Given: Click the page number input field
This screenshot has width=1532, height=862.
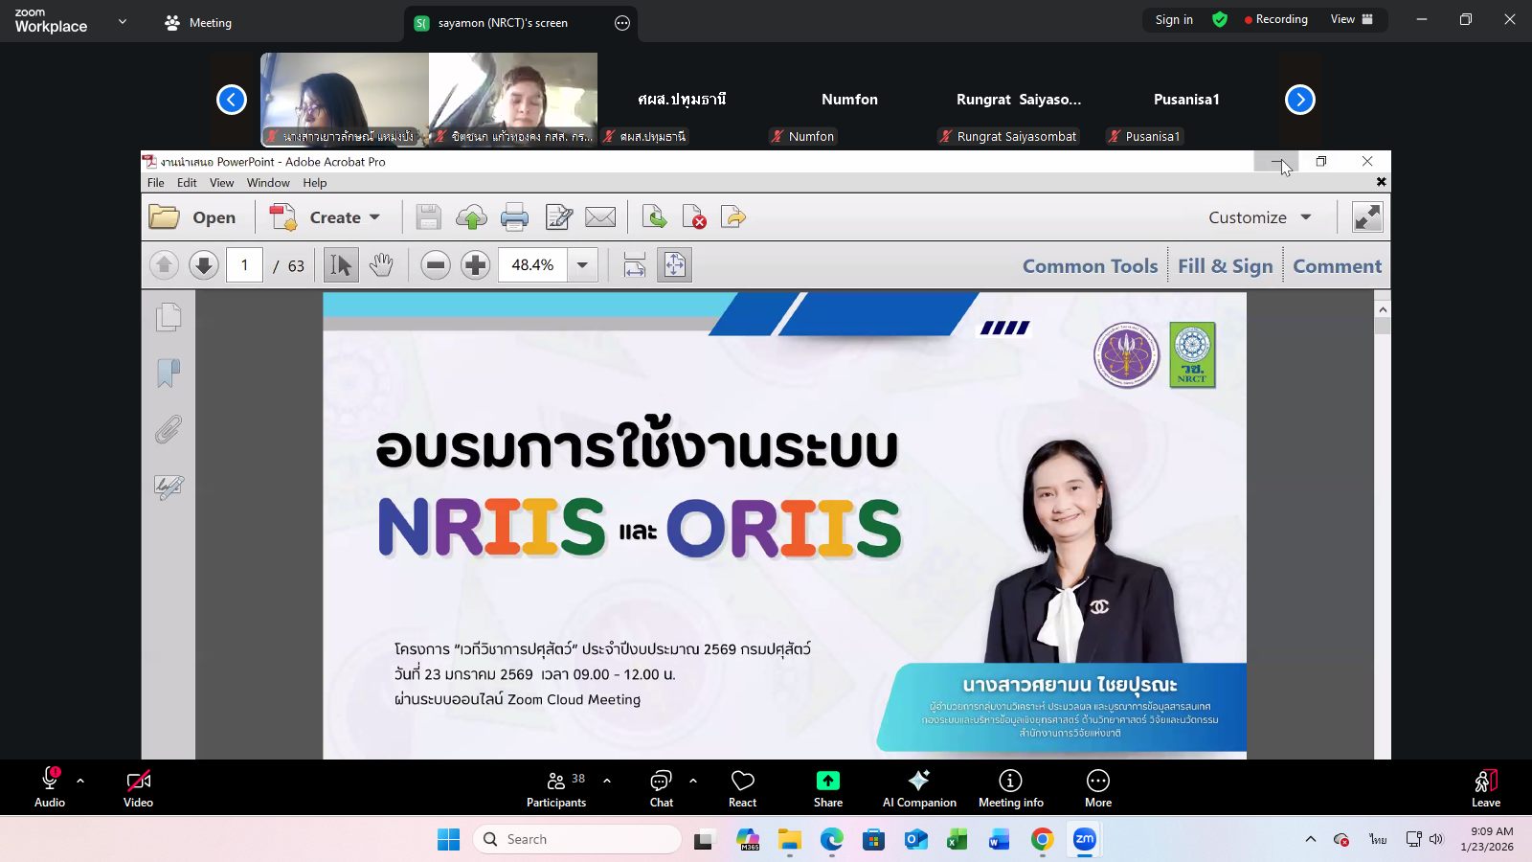Looking at the screenshot, I should pos(244,265).
